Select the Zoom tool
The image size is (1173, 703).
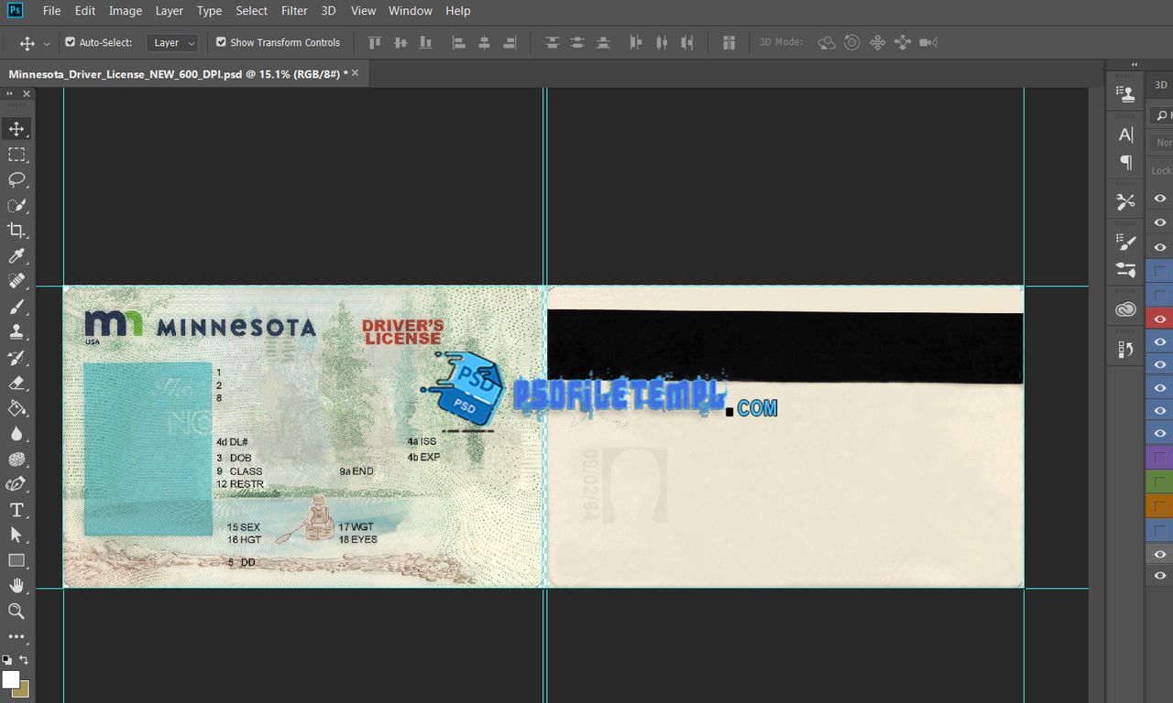point(16,611)
